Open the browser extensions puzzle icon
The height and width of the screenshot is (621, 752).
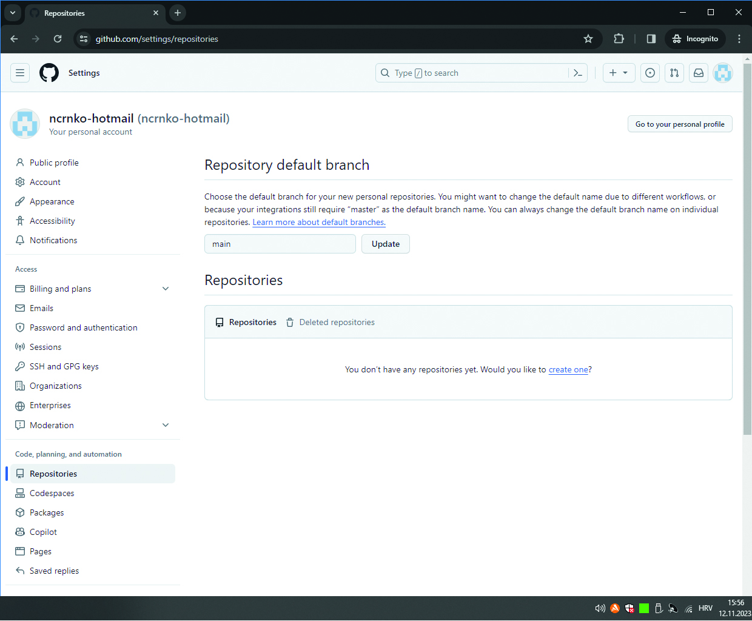coord(619,39)
